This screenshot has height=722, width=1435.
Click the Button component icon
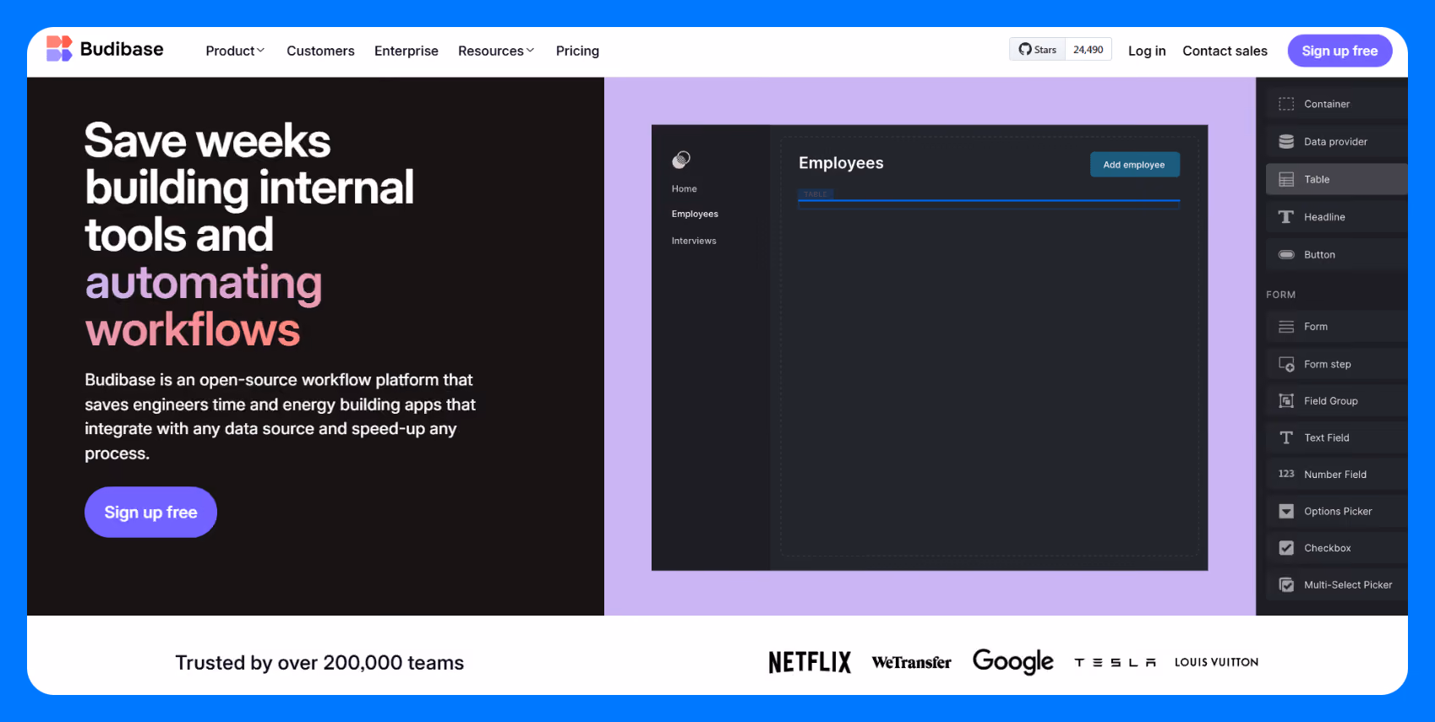click(1286, 254)
